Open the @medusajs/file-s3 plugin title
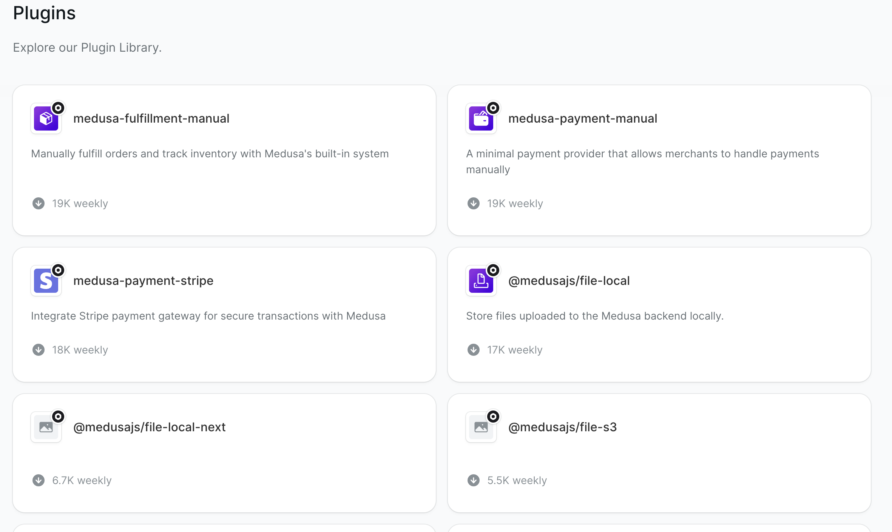This screenshot has width=892, height=532. pyautogui.click(x=563, y=427)
